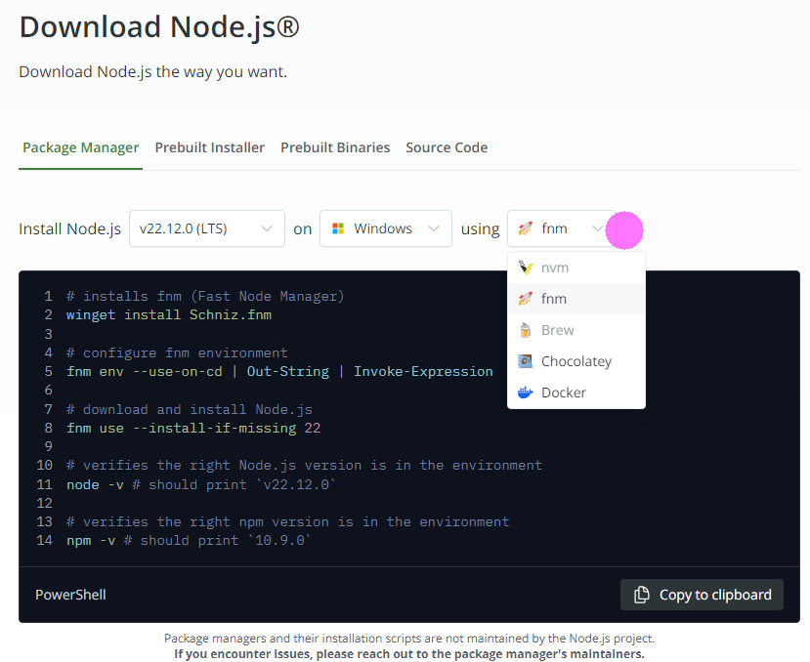This screenshot has width=810, height=662.
Task: Click the '# download and install Node.js' comment
Action: (x=190, y=409)
